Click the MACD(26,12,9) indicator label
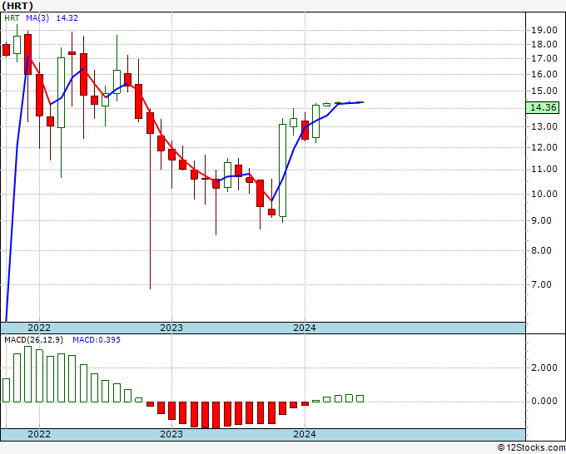 pyautogui.click(x=34, y=340)
